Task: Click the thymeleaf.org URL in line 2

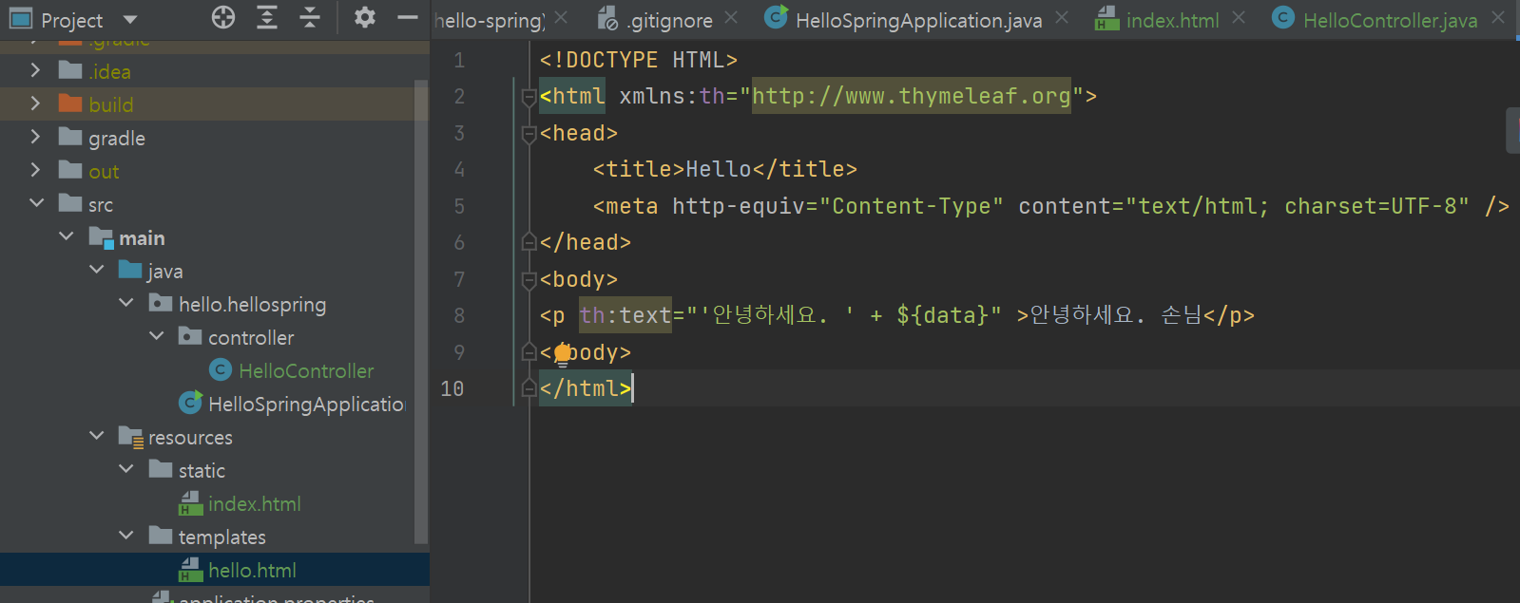Action: (911, 96)
